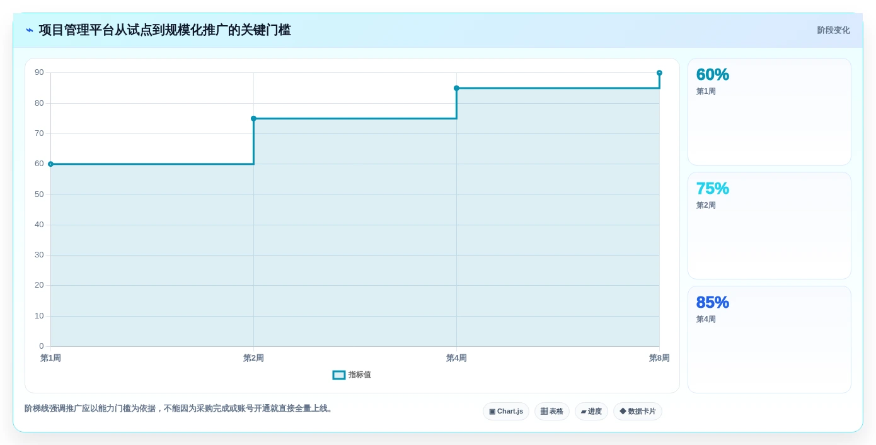Click the 0 y-axis label

42,346
